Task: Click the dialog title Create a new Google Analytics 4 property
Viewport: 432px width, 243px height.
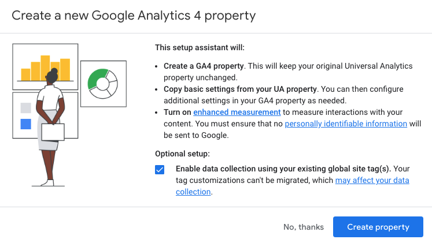Action: [x=134, y=16]
